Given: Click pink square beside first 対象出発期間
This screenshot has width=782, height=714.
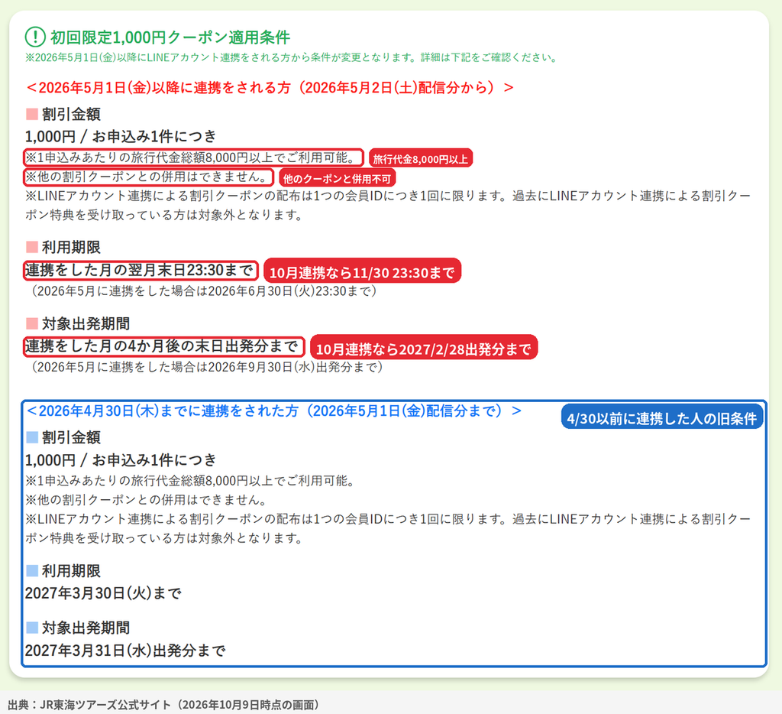Looking at the screenshot, I should (x=32, y=323).
